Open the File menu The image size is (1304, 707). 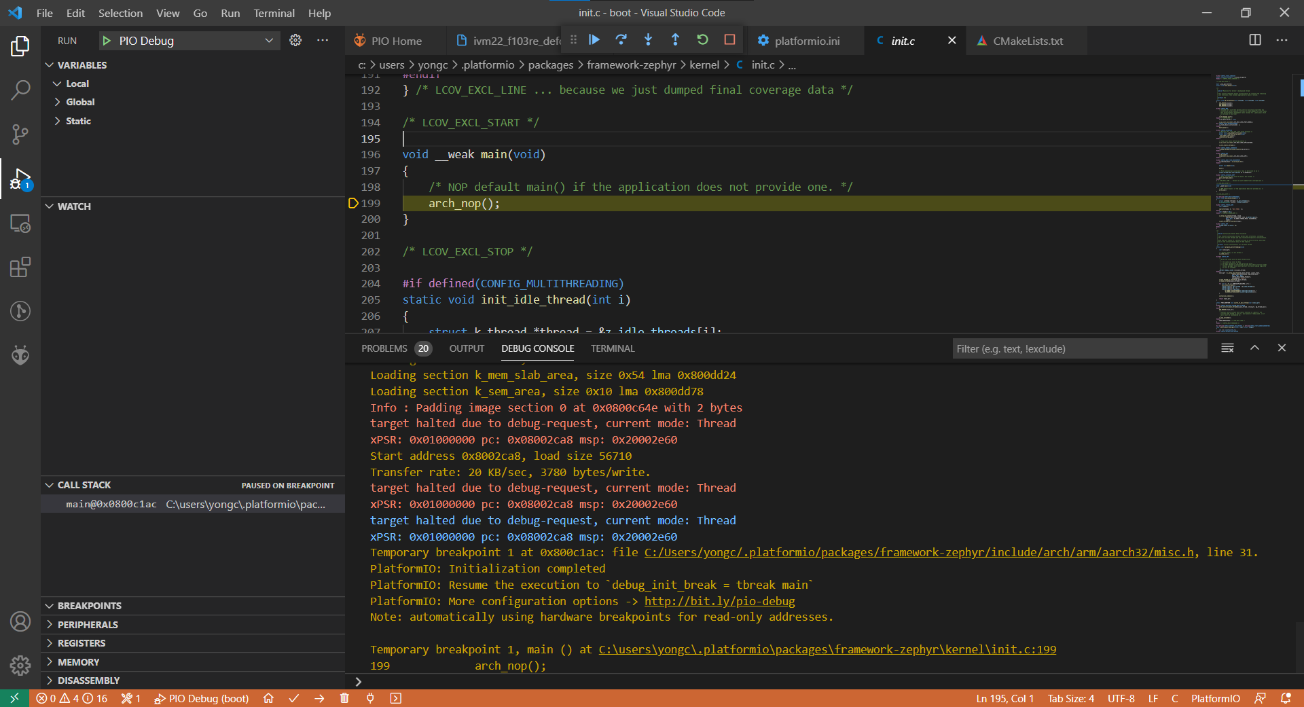45,13
